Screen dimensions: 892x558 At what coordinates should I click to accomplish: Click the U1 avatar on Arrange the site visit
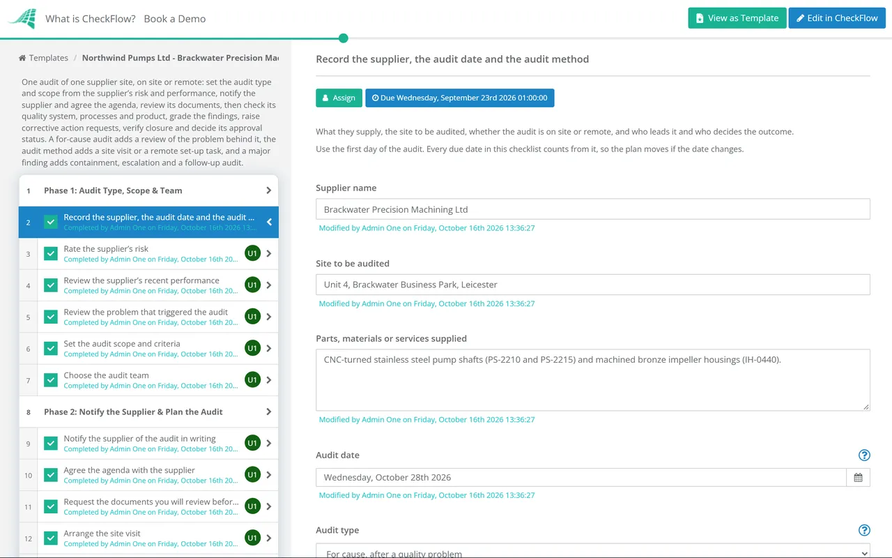(252, 538)
